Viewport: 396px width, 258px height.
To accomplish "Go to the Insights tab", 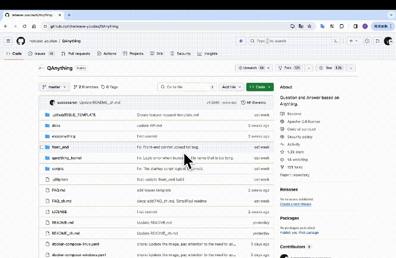I will point(208,54).
